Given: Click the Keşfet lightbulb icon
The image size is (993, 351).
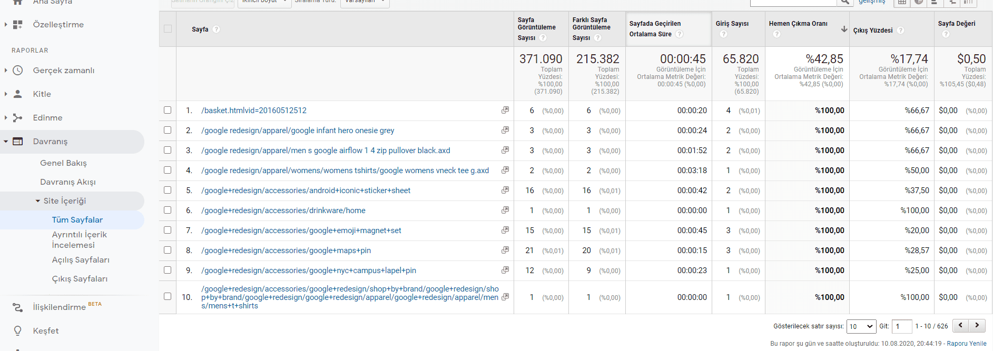Looking at the screenshot, I should (18, 331).
